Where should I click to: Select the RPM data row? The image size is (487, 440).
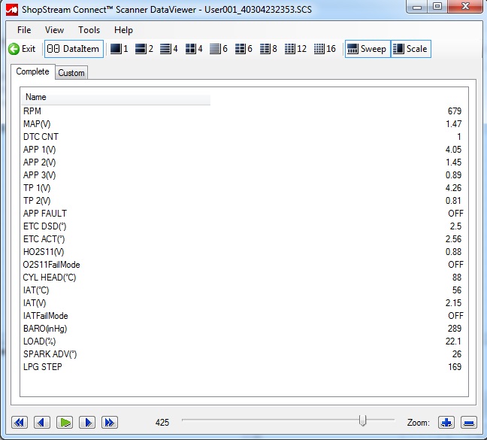(243, 111)
